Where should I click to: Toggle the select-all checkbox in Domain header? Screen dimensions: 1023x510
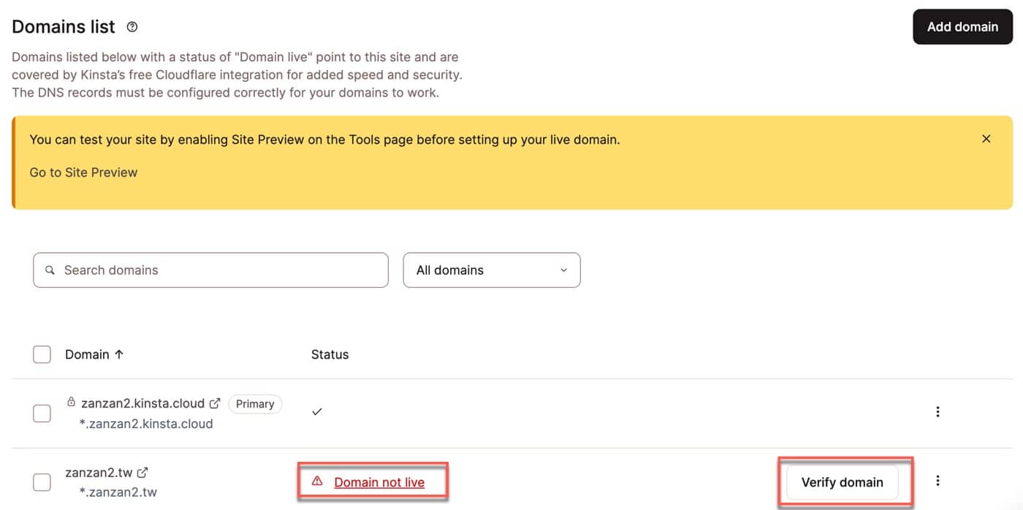click(x=42, y=354)
